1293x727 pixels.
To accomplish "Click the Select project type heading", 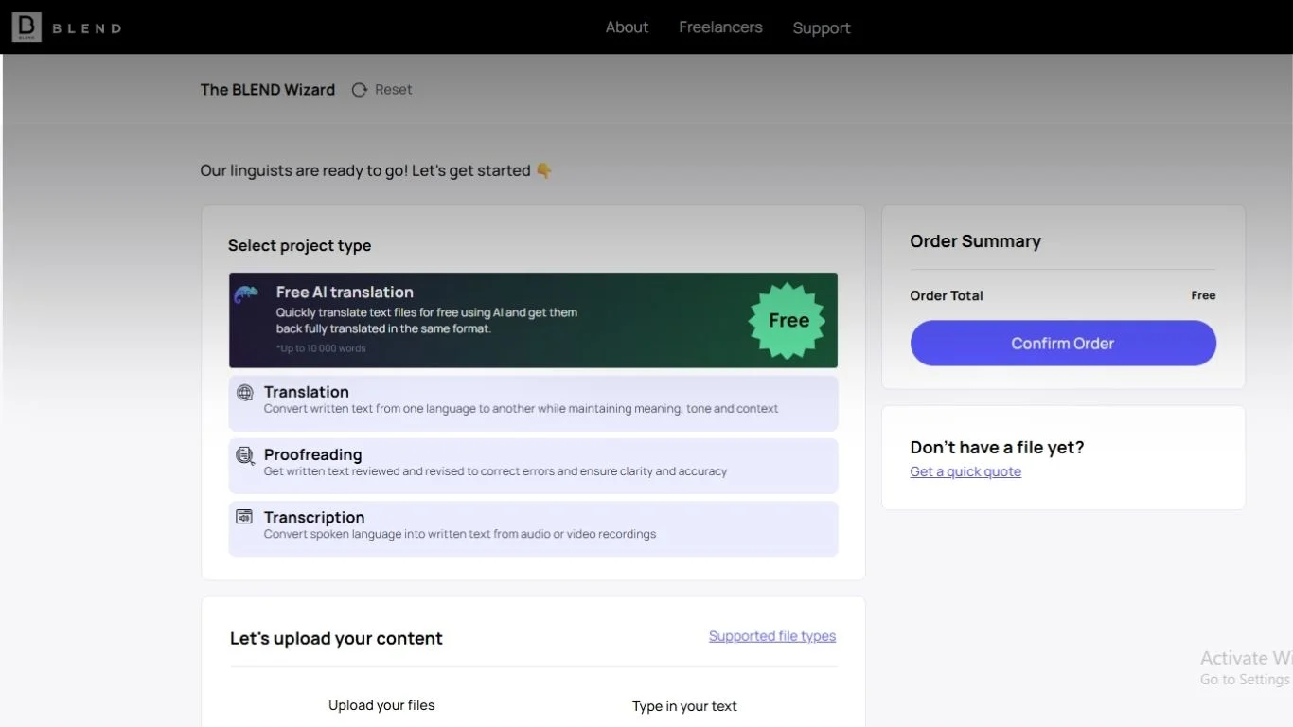I will pos(299,246).
